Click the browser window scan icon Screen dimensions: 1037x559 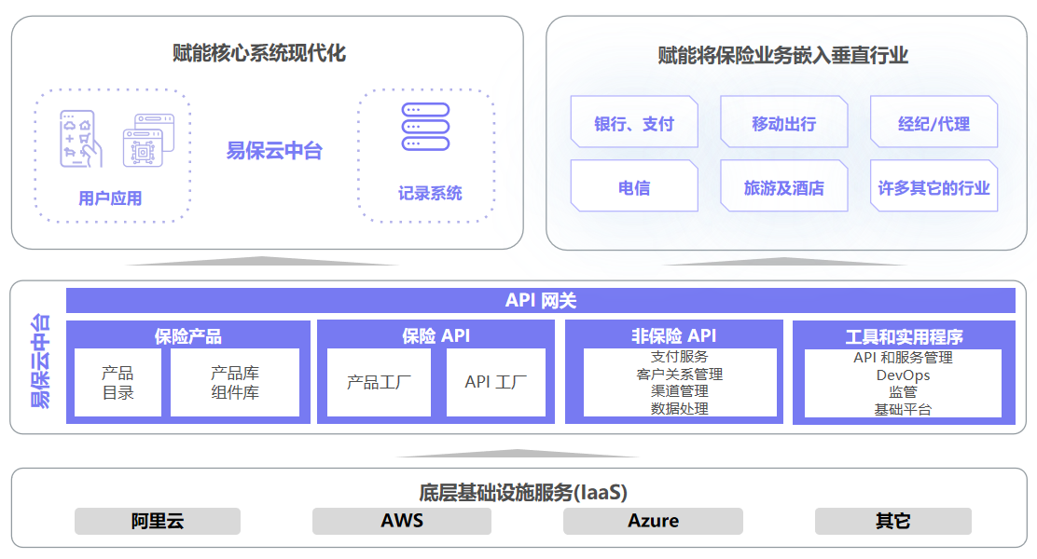tap(148, 141)
